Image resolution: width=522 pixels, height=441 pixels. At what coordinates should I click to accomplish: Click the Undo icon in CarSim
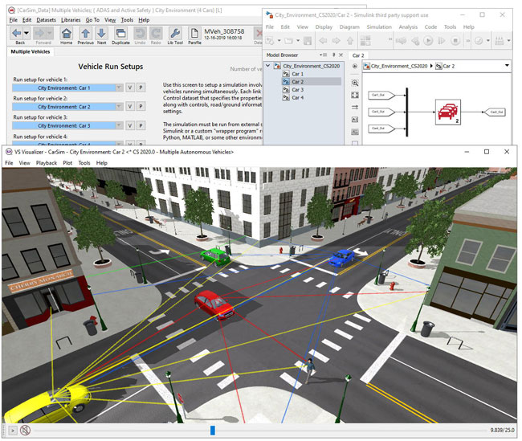[140, 33]
